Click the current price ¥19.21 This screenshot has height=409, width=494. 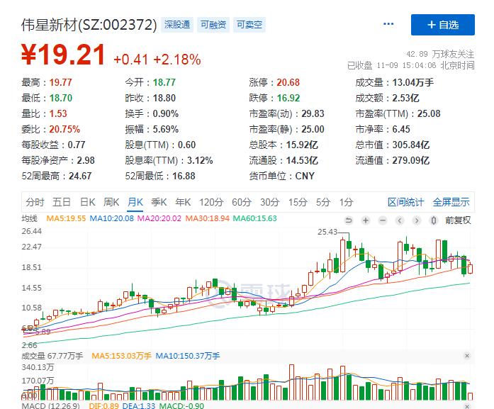[63, 55]
